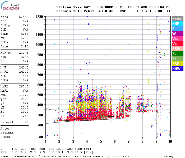Viewport: 185px width, 158px height.
Task: Click the h`F2 parameter label
Action: coord(4,72)
